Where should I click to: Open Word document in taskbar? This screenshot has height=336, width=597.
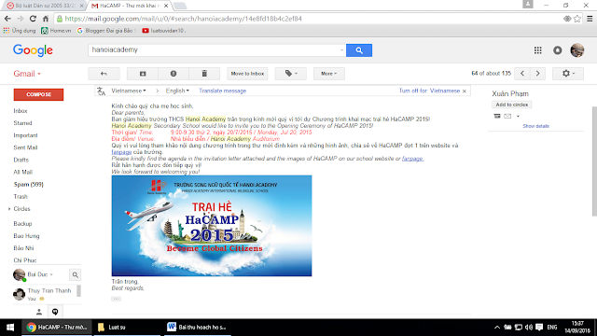tap(198, 328)
